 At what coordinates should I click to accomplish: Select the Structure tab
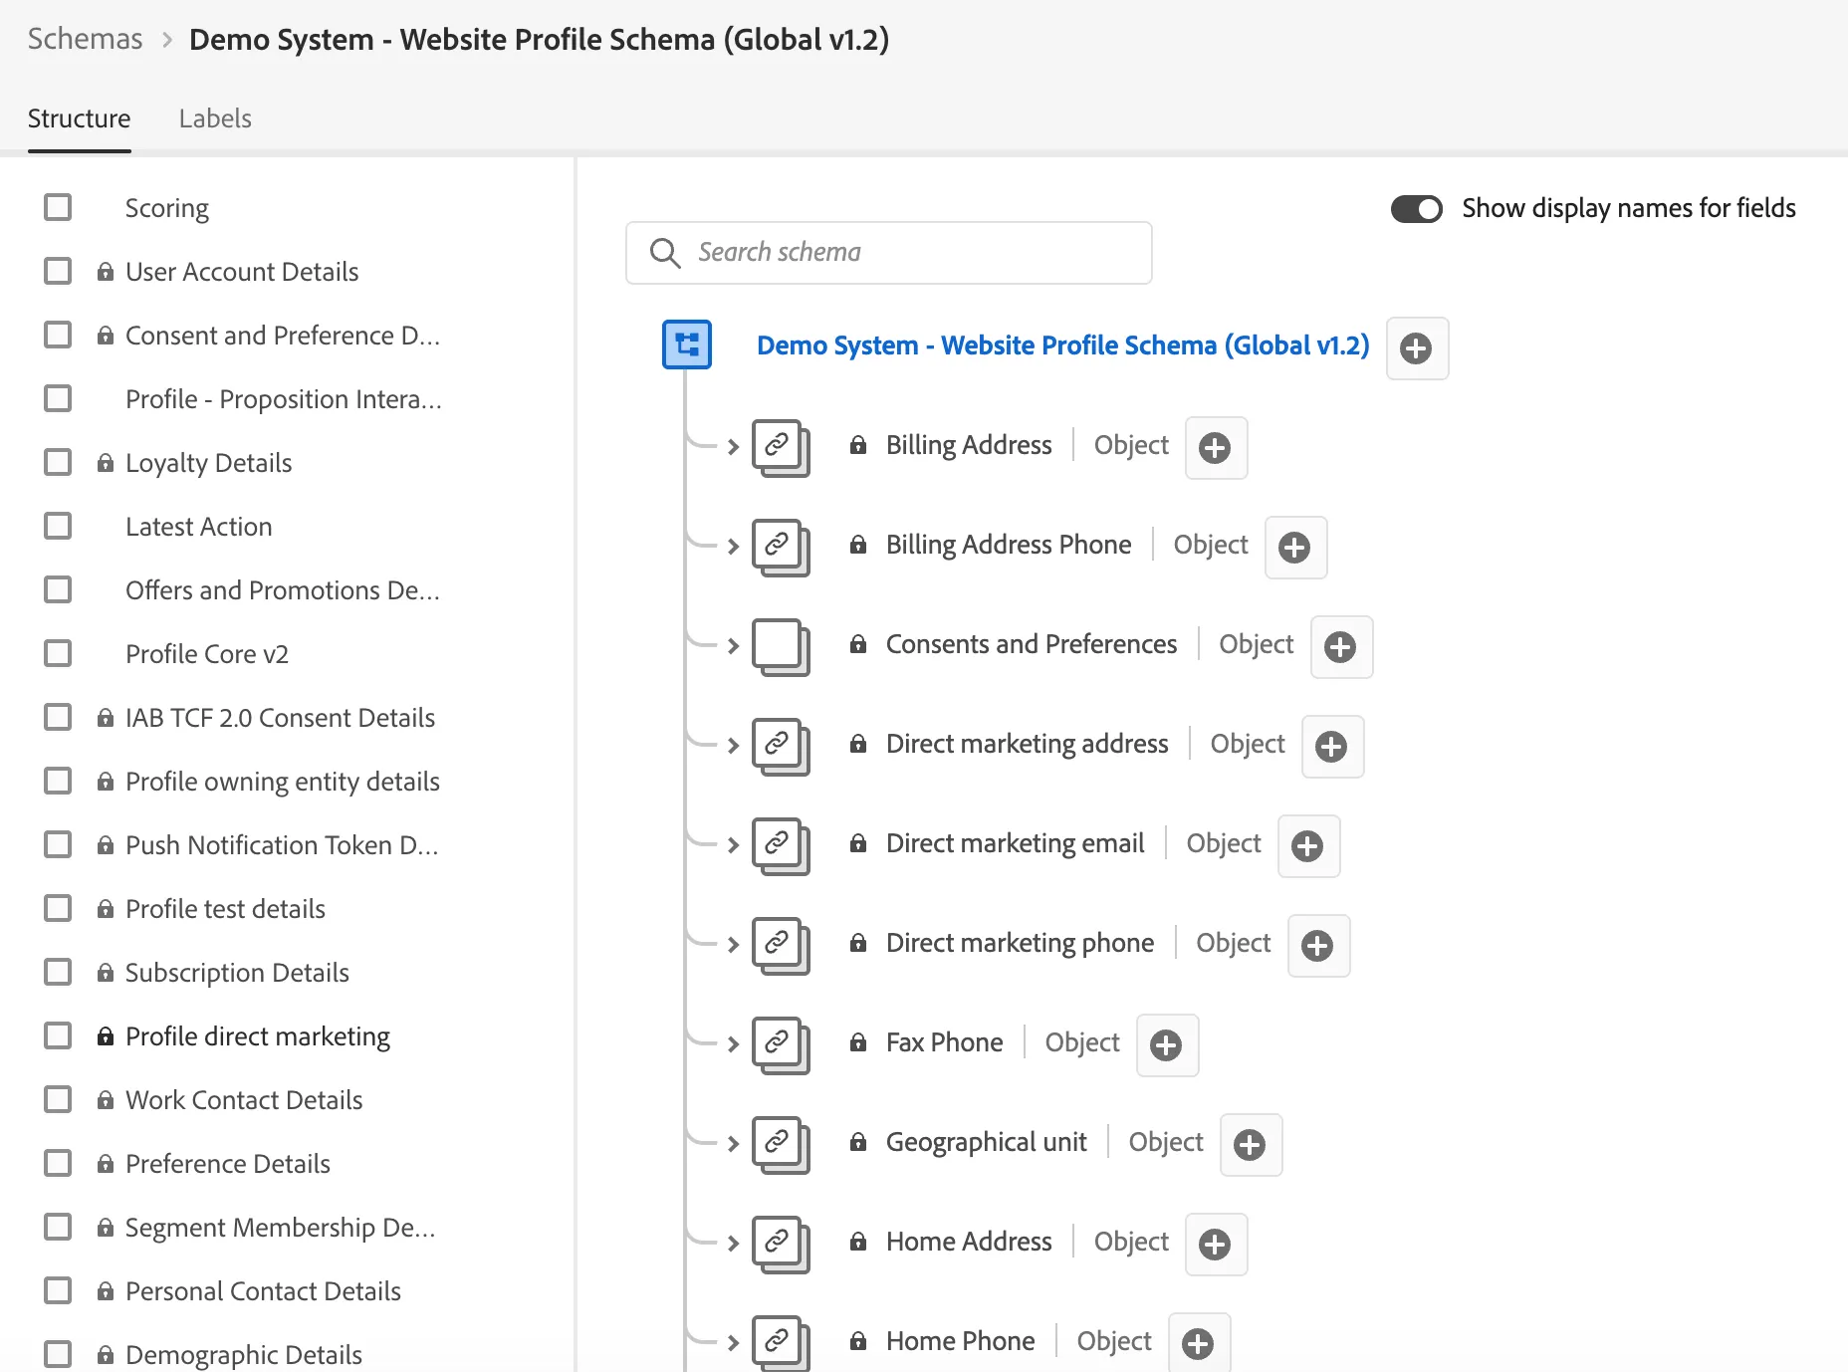click(x=79, y=118)
